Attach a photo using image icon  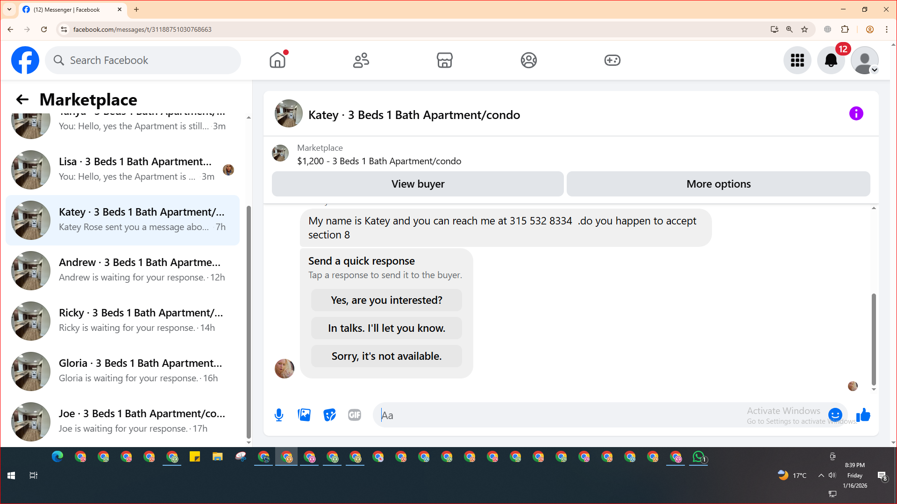[304, 415]
